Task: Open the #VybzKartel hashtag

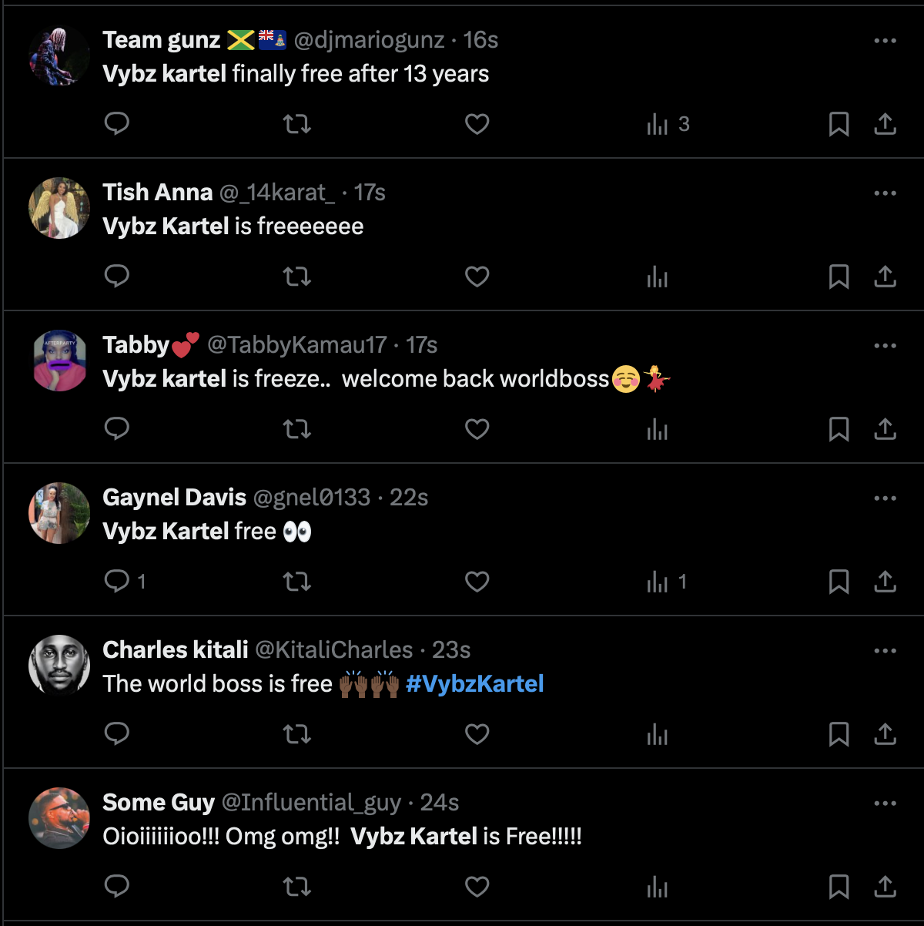Action: click(474, 683)
